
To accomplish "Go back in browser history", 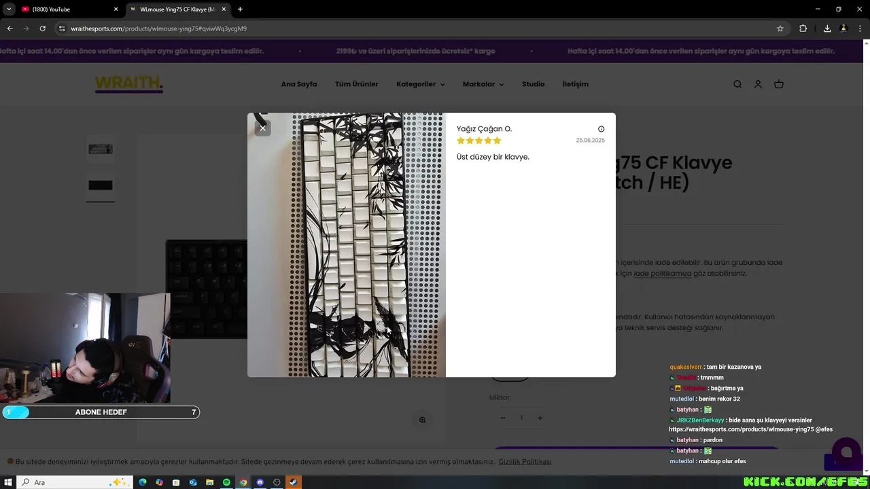I will pyautogui.click(x=10, y=29).
